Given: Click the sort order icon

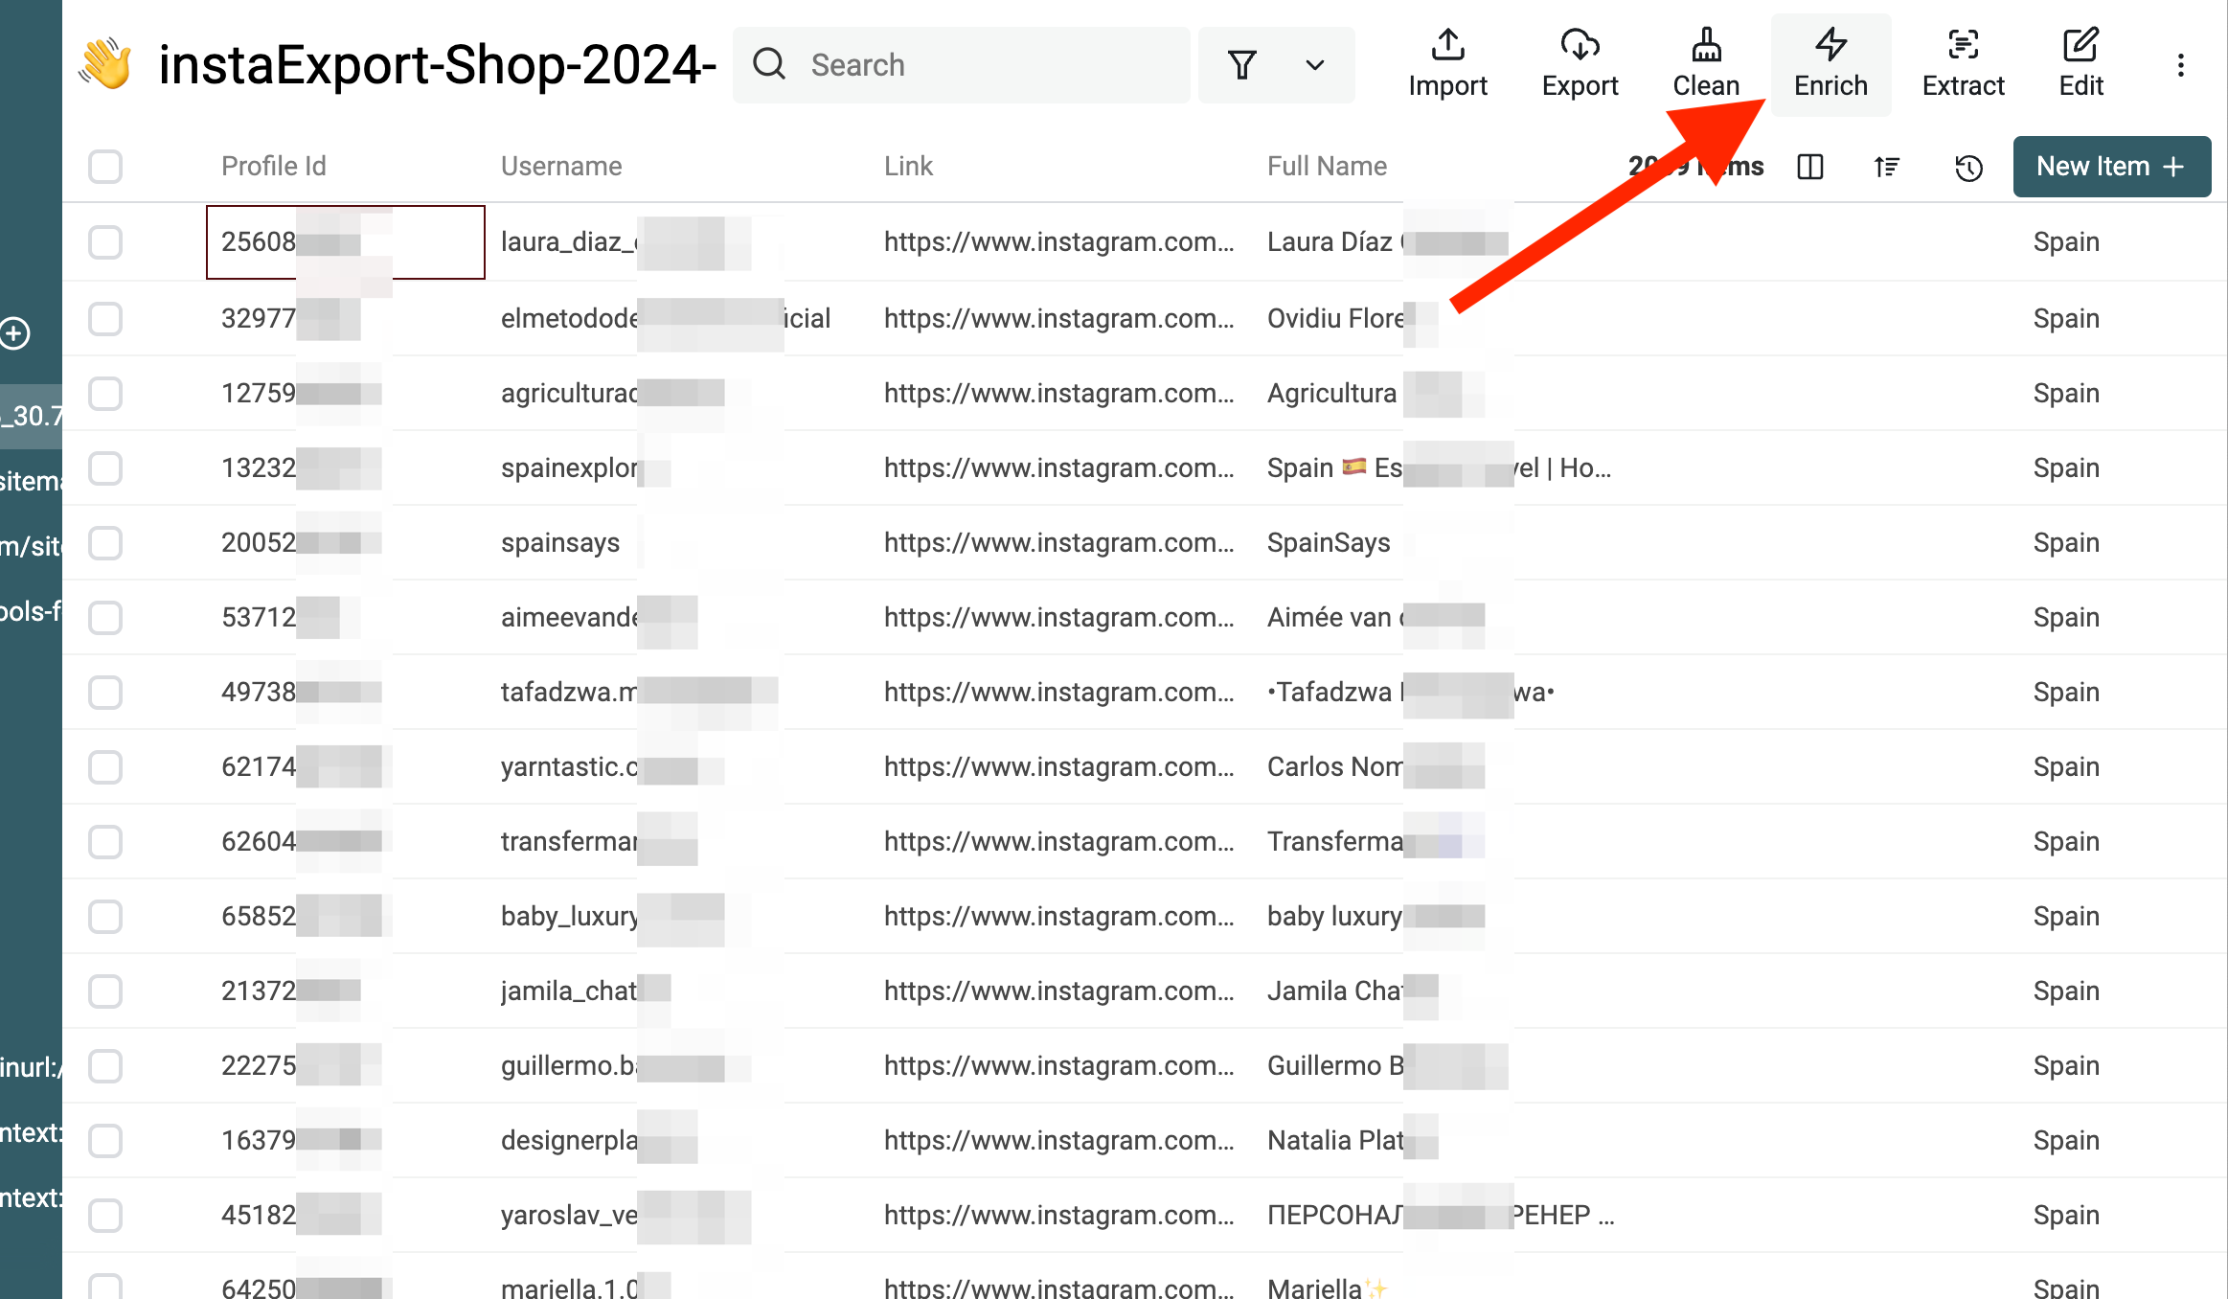Looking at the screenshot, I should (1887, 167).
